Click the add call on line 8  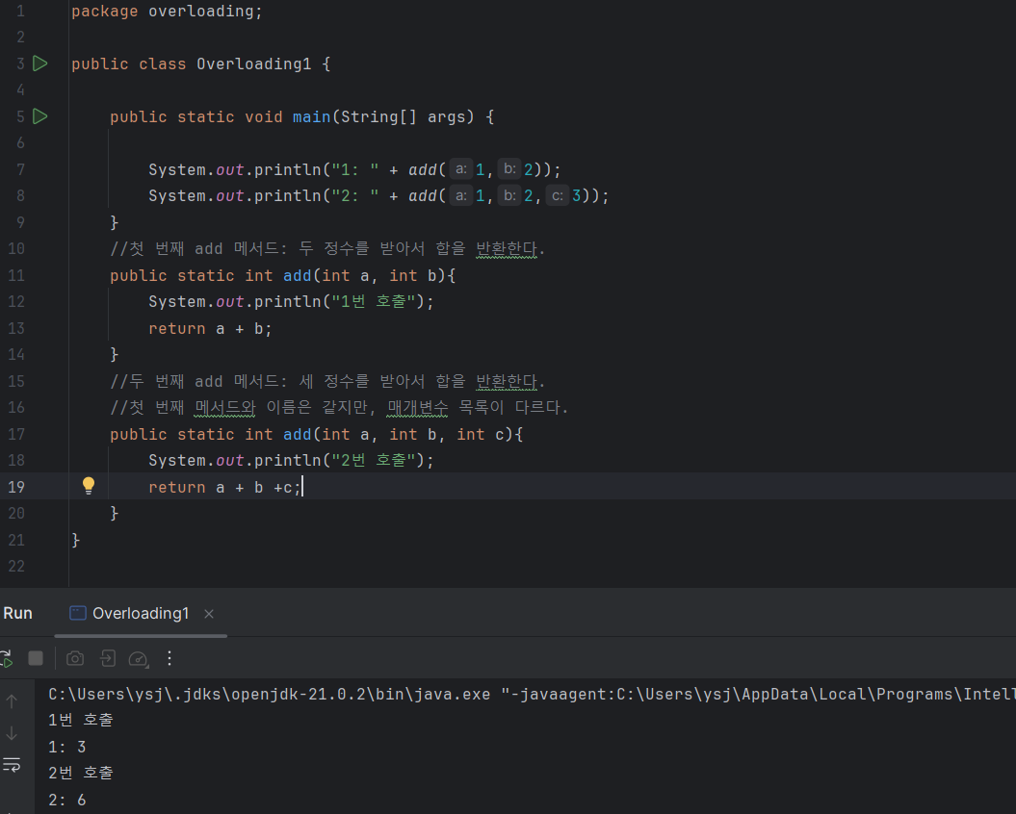tap(423, 195)
